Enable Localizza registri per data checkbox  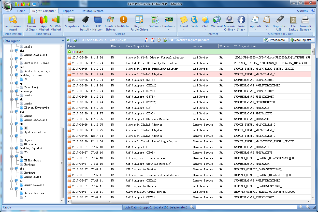(172, 40)
